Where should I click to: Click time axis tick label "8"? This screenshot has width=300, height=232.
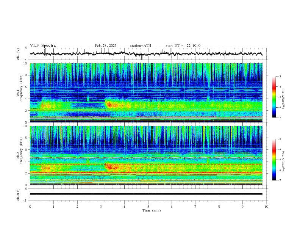tap(219, 207)
